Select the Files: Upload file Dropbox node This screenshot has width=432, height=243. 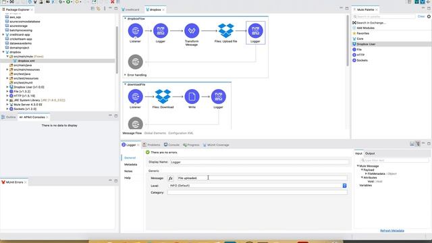226,30
